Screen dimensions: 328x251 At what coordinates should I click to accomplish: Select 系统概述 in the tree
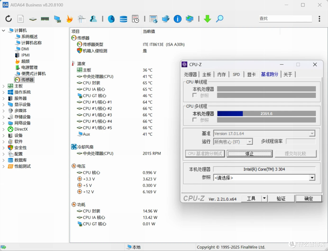pos(29,37)
